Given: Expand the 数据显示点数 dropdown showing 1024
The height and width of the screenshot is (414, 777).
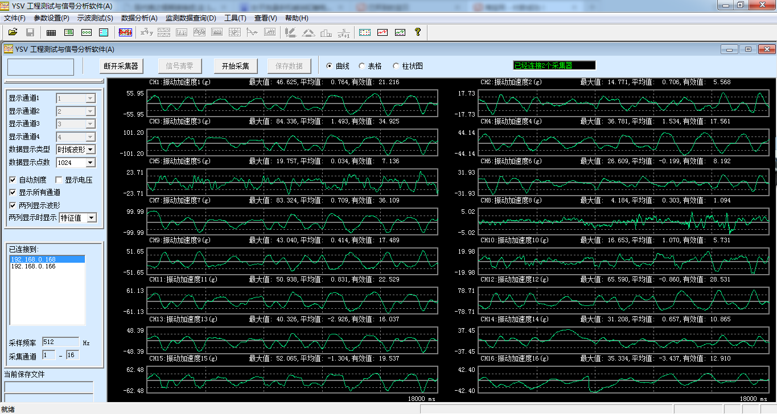Looking at the screenshot, I should tap(90, 163).
